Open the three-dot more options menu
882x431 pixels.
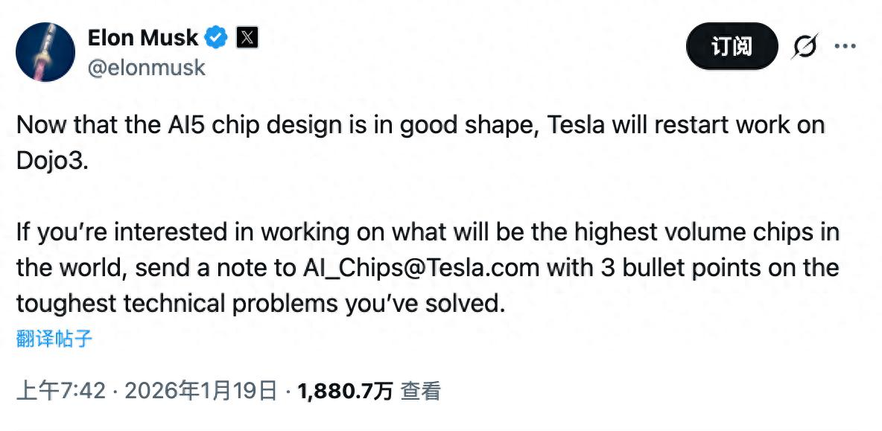click(x=845, y=46)
